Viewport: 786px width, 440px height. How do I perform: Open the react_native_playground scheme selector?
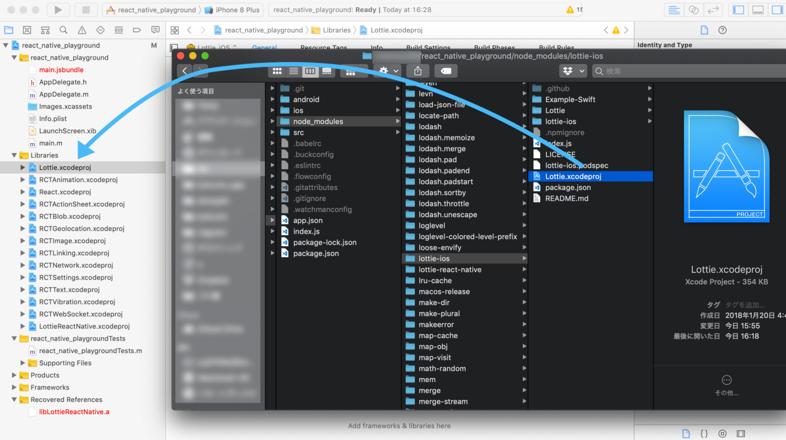152,10
